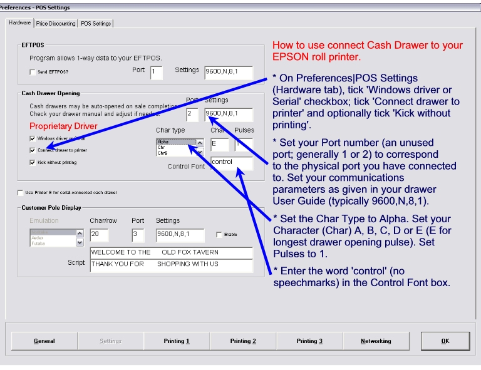This screenshot has height=370, width=481.
Task: Click Emulation list down arrow
Action: [x=80, y=243]
